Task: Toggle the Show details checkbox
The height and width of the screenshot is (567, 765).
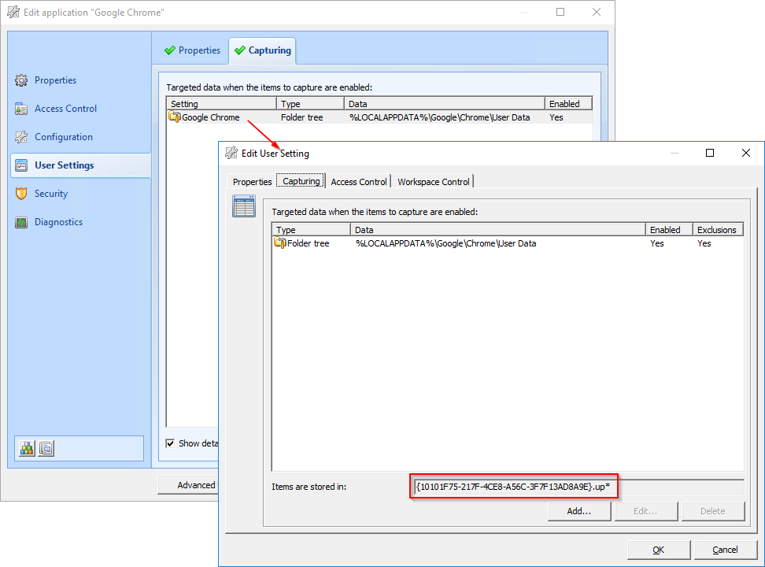Action: tap(170, 443)
